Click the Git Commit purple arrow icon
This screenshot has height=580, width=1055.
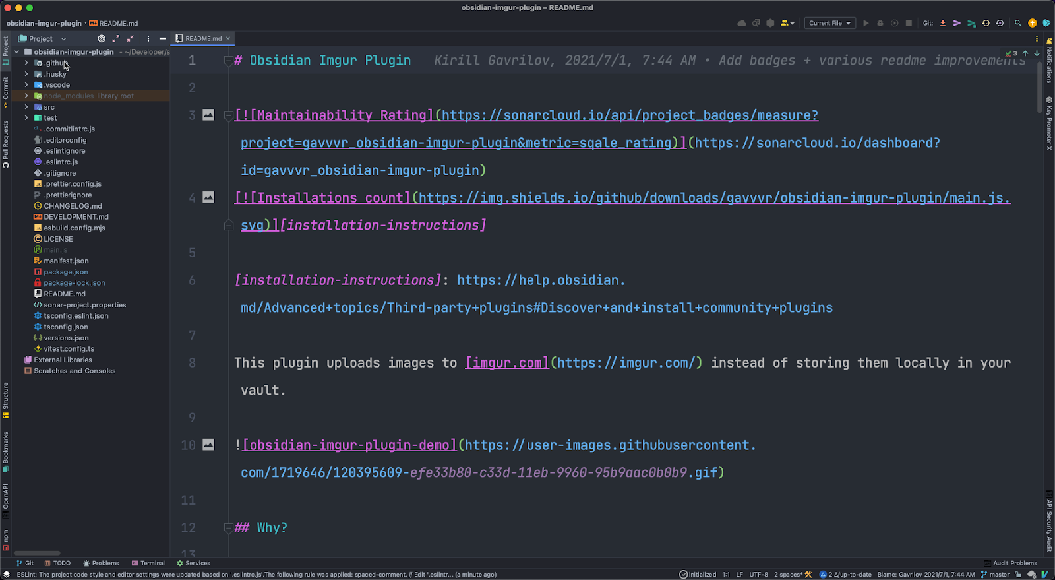click(x=957, y=23)
